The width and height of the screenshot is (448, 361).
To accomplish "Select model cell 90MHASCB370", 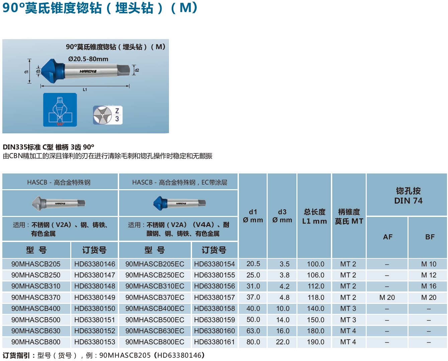I will point(36,297).
